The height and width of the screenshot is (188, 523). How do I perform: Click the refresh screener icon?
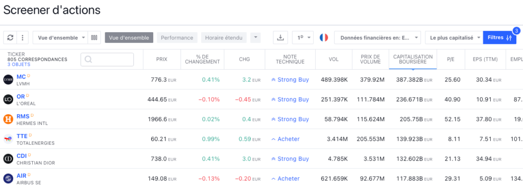coord(10,38)
